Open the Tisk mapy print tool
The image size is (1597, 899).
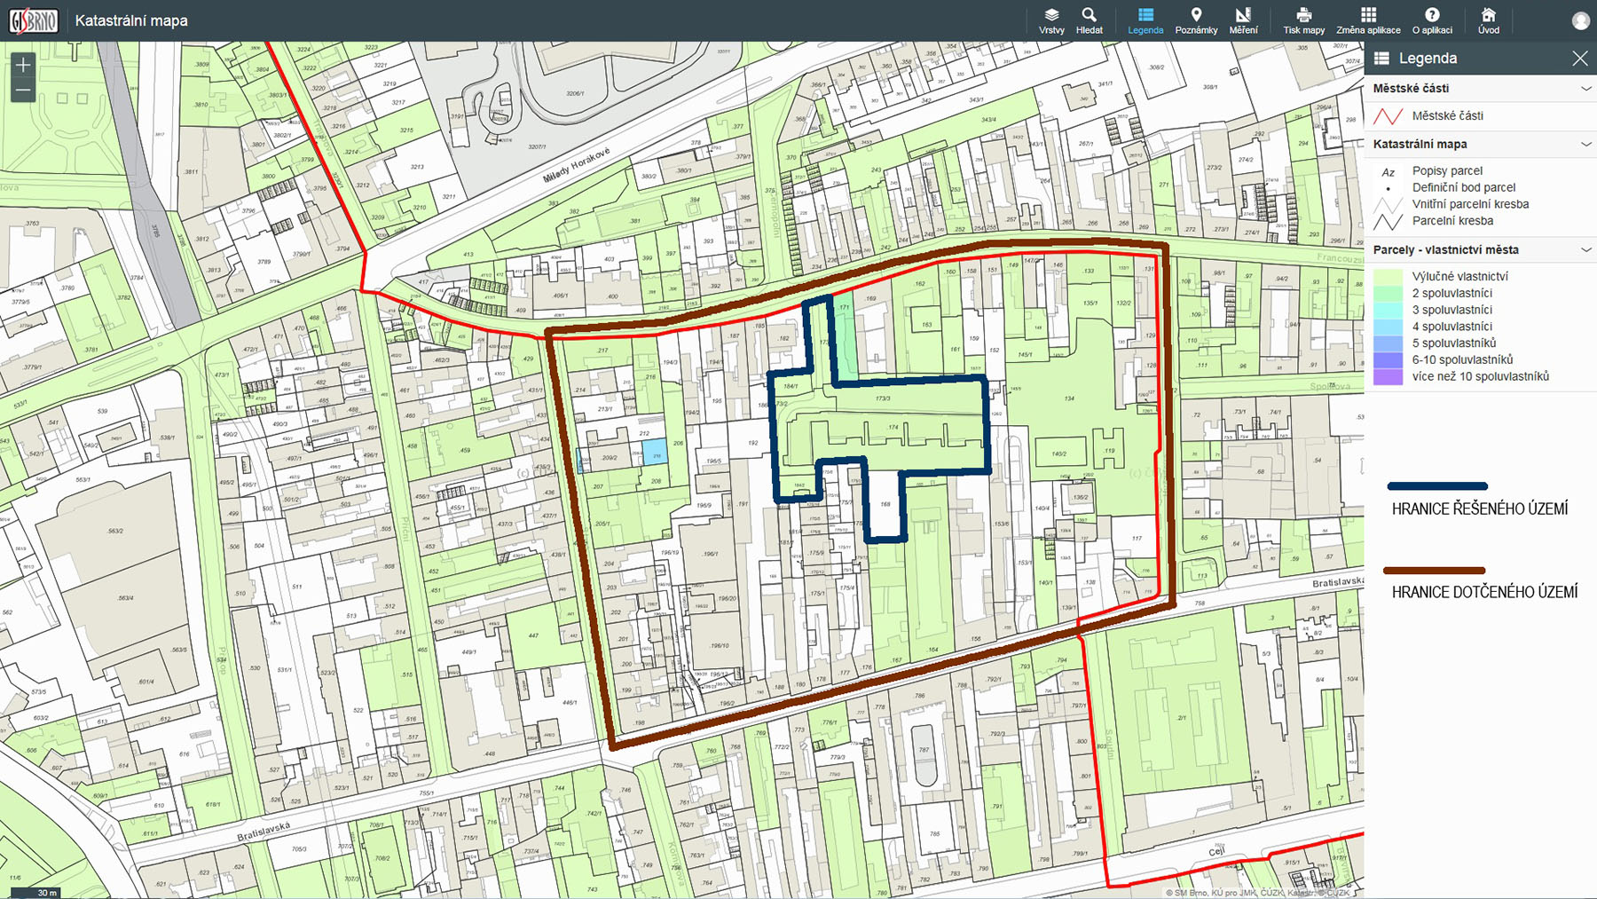[1303, 20]
